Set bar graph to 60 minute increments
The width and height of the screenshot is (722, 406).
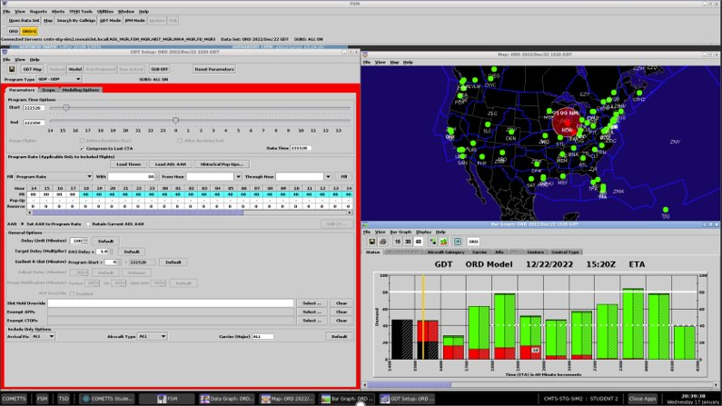[x=419, y=242]
